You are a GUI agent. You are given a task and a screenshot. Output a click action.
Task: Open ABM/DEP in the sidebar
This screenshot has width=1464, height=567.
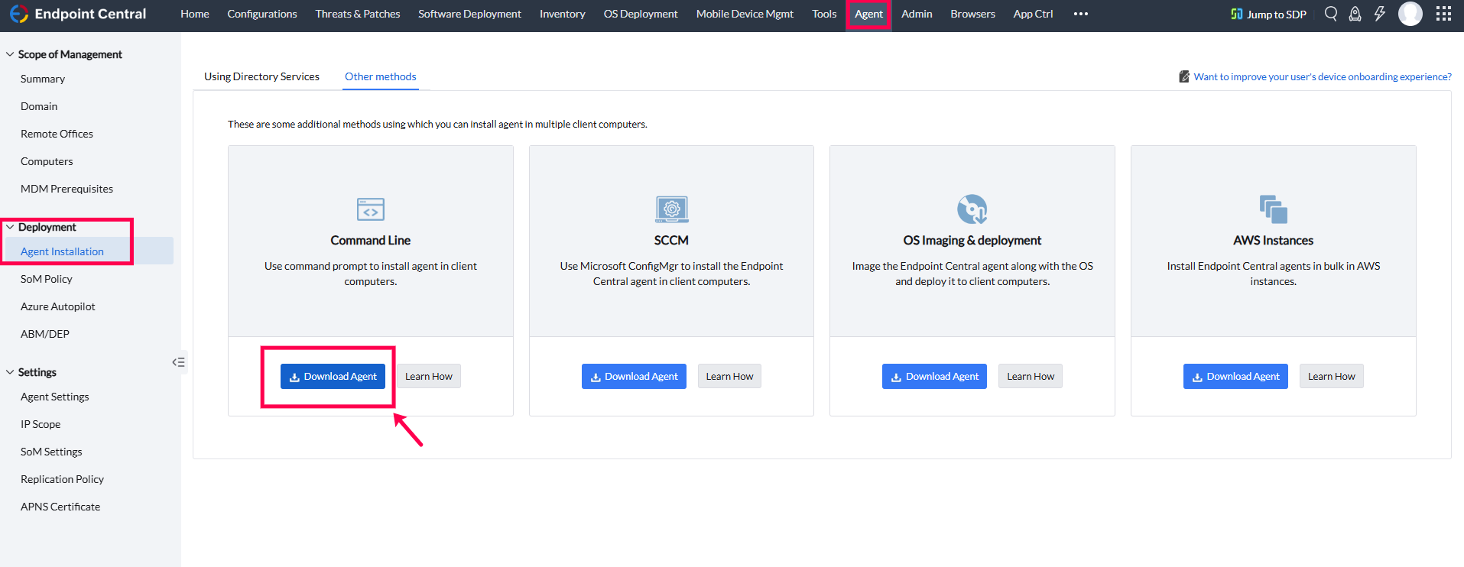[x=45, y=334]
